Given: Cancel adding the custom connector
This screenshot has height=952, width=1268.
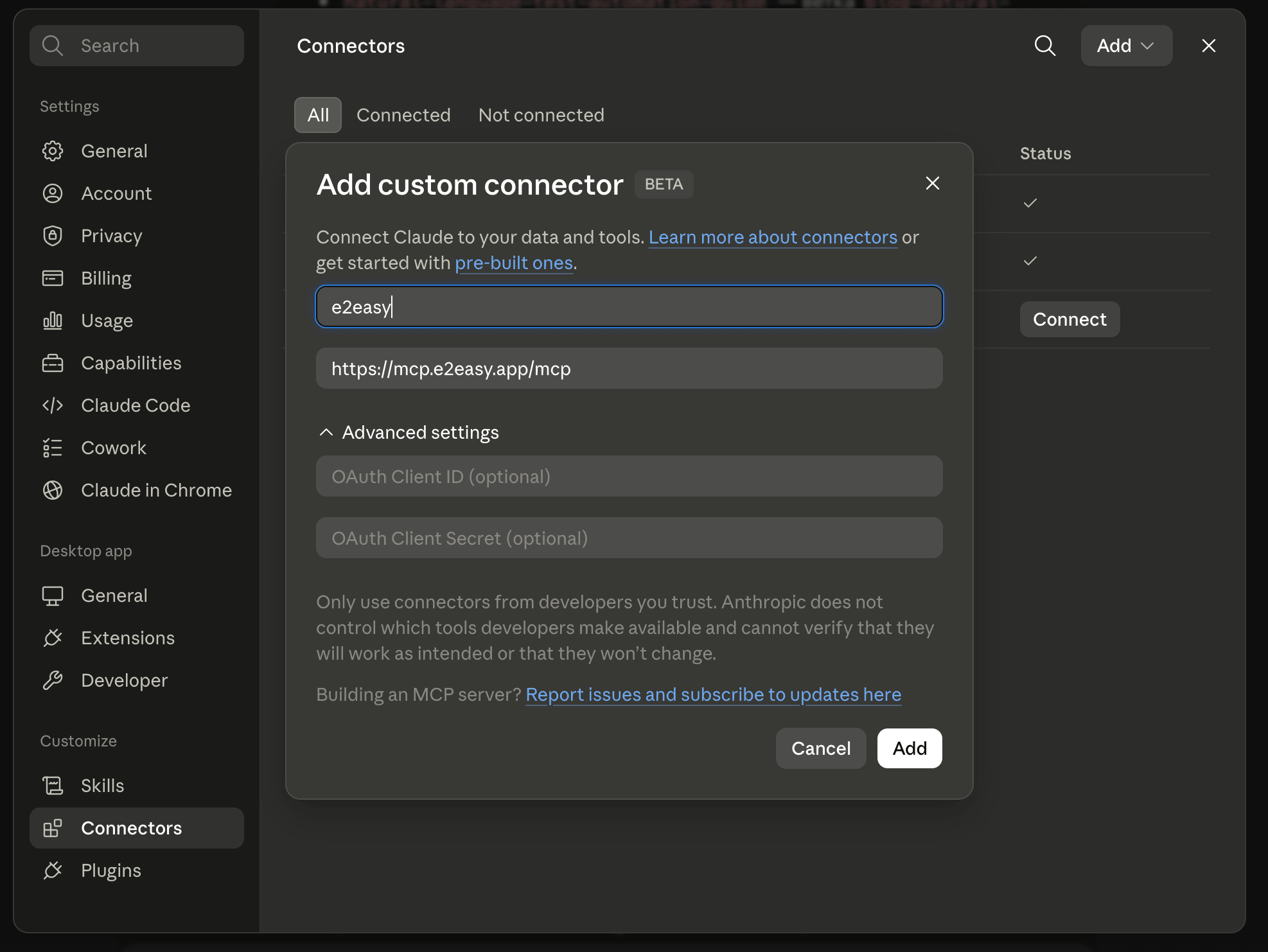Looking at the screenshot, I should pyautogui.click(x=820, y=748).
